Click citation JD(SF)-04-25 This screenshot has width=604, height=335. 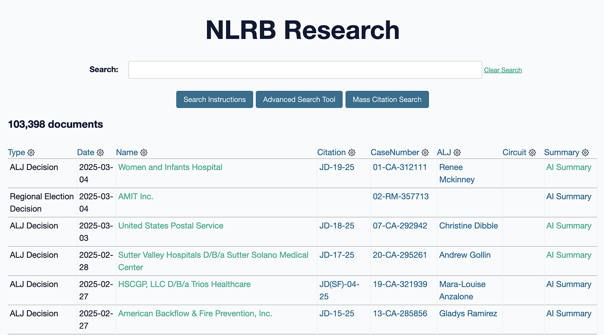(x=339, y=290)
